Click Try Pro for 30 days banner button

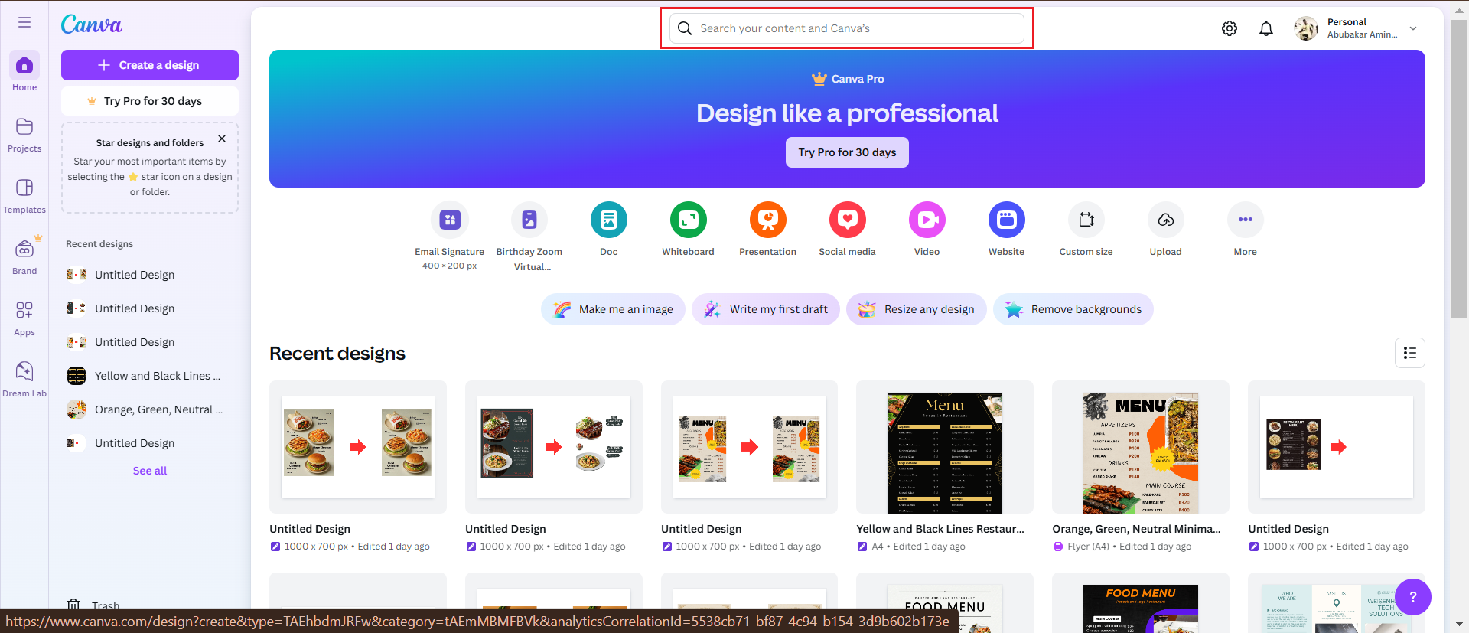847,152
